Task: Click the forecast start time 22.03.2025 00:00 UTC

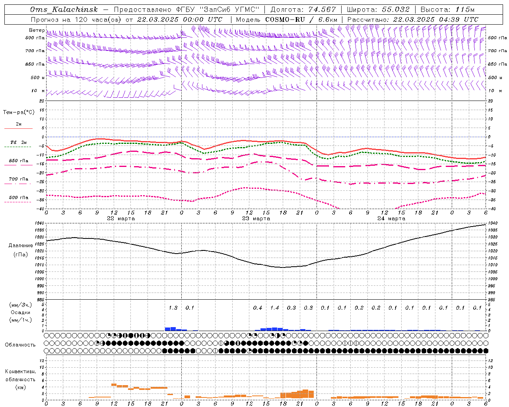Action: [x=180, y=19]
